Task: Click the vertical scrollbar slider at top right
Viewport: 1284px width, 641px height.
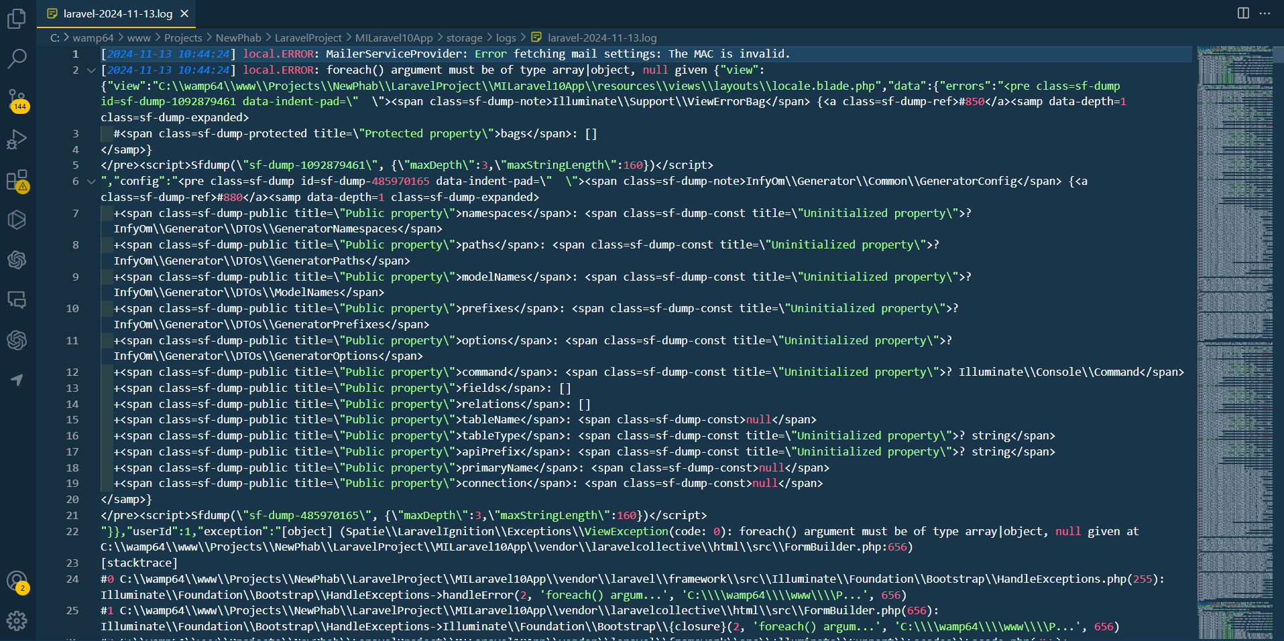Action: coord(1278,54)
